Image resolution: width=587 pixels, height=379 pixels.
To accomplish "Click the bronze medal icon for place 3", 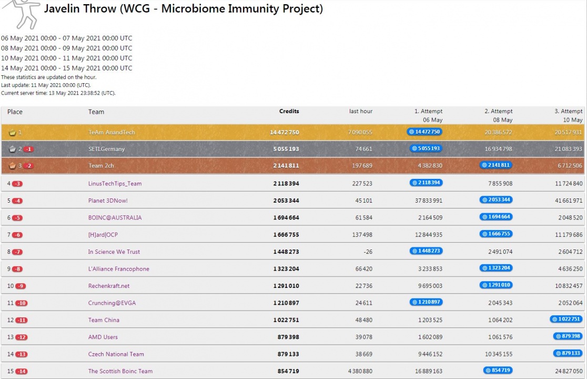I will click(12, 165).
